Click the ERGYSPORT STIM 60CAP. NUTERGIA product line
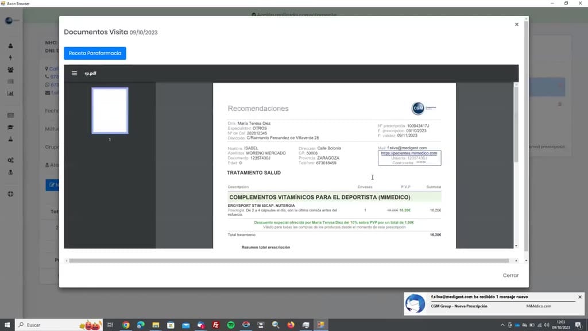Image resolution: width=588 pixels, height=331 pixels. (261, 206)
